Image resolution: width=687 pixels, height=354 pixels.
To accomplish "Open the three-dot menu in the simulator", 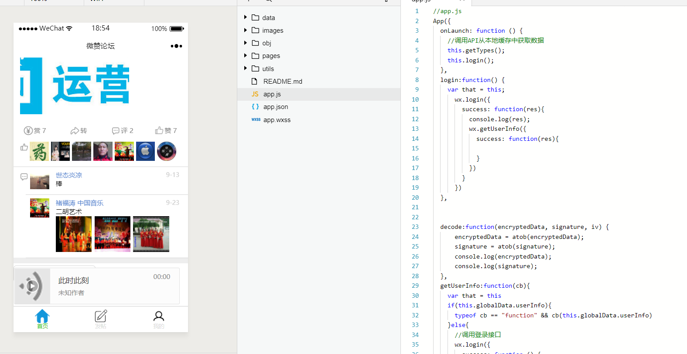I will pyautogui.click(x=176, y=46).
